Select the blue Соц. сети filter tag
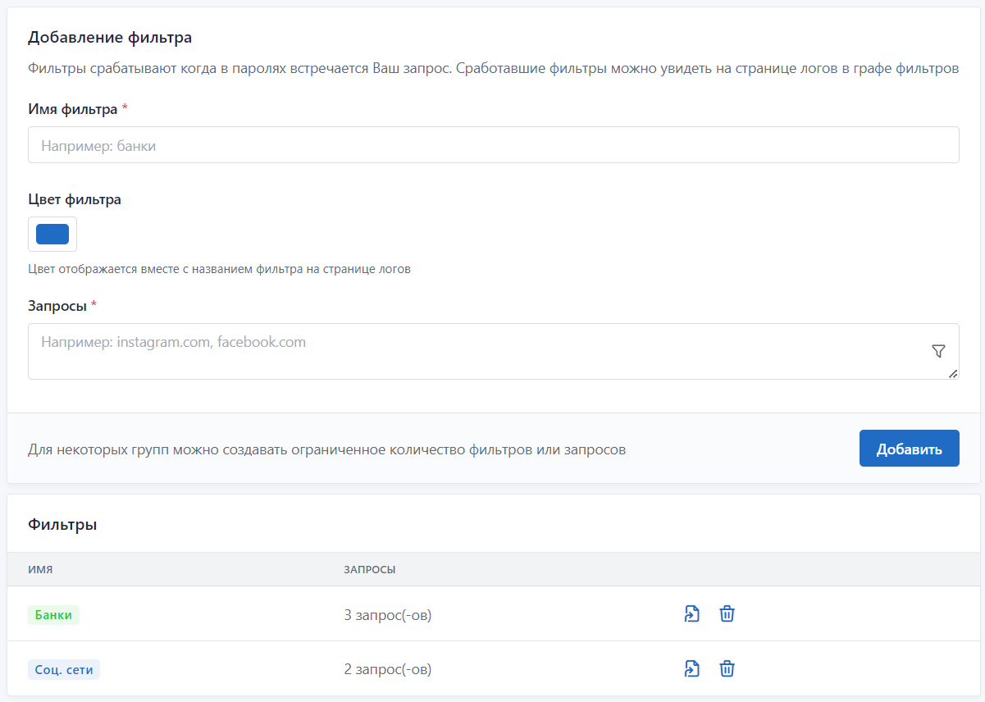This screenshot has width=985, height=702. 64,670
